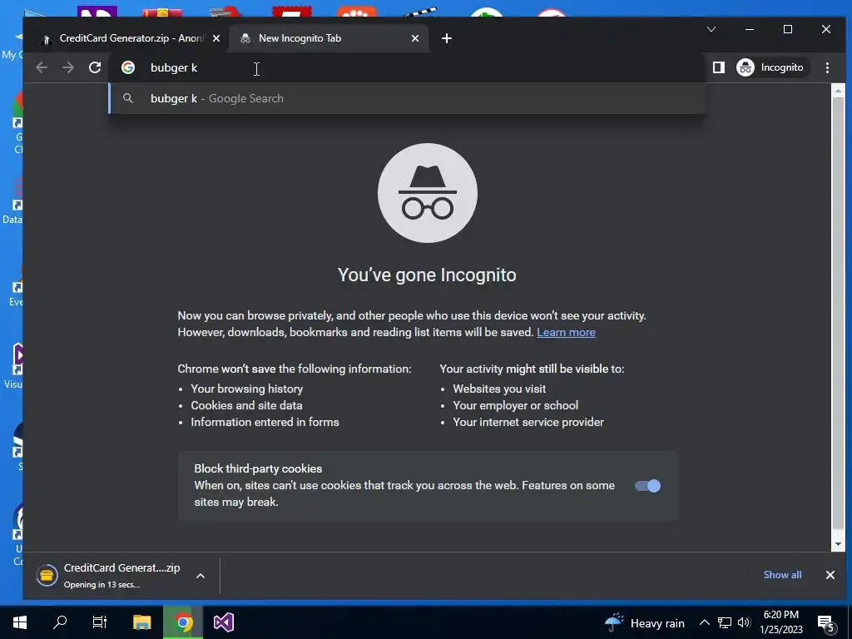This screenshot has height=639, width=852.
Task: Select the 'bubger k - Google Search' suggestion
Action: [x=408, y=98]
